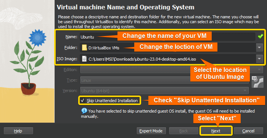Image resolution: width=267 pixels, height=138 pixels.
Task: Click the 'Folder:' label
Action: (x=71, y=48)
